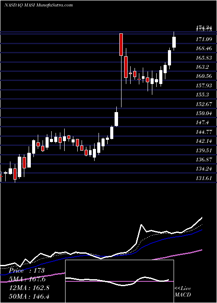Click the 171.09 price axis label
The height and width of the screenshot is (303, 217).
[x=204, y=39]
